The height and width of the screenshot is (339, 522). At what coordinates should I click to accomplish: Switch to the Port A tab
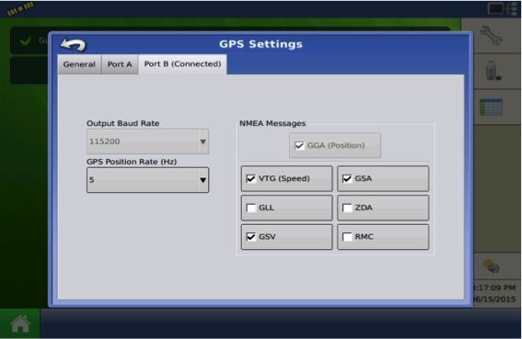coord(120,64)
